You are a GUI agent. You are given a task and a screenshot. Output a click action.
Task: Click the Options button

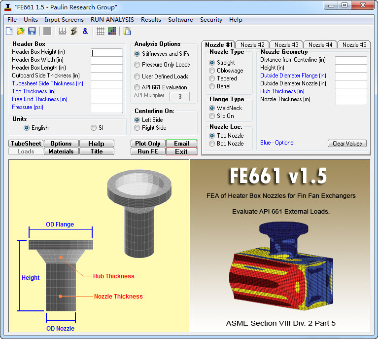pyautogui.click(x=61, y=144)
